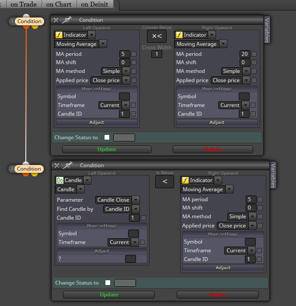Click the function icon of first Left Operand Indicator

point(59,35)
